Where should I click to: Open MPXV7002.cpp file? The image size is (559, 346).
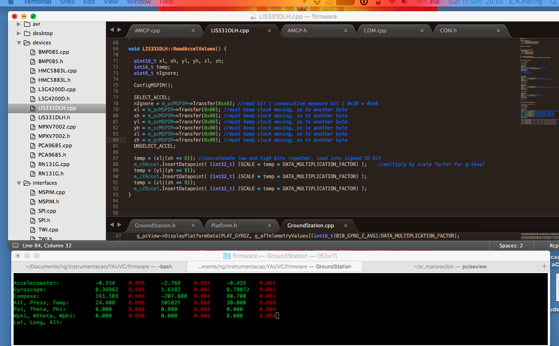[57, 127]
